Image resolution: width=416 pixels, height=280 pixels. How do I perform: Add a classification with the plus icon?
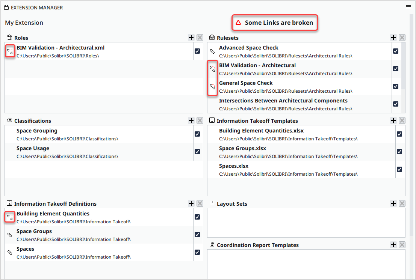coord(191,120)
